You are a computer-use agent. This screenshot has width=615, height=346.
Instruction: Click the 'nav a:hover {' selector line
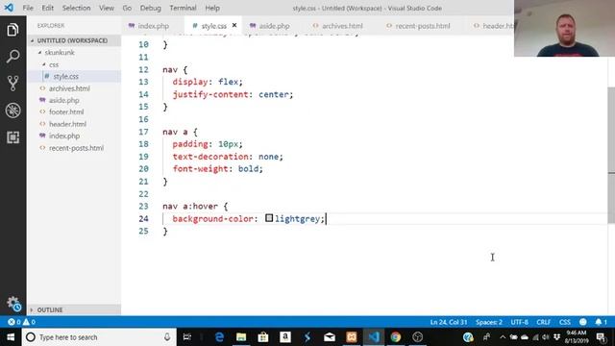point(195,206)
